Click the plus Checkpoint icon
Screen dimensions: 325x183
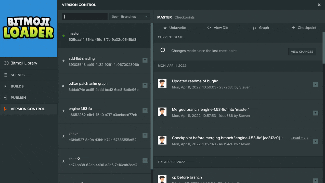coord(293,28)
